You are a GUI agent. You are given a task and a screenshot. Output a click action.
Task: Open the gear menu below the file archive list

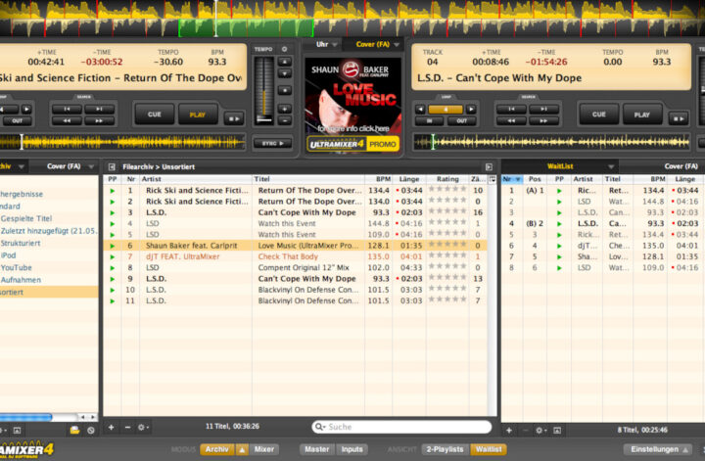click(x=143, y=428)
